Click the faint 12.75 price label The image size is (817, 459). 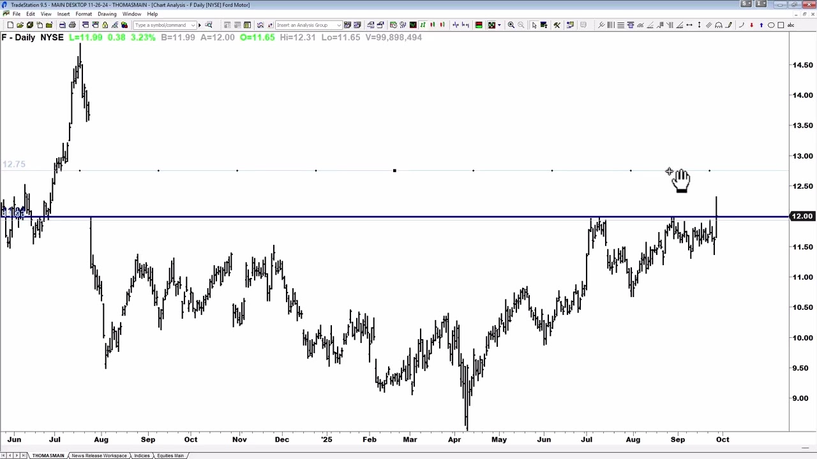tap(14, 164)
